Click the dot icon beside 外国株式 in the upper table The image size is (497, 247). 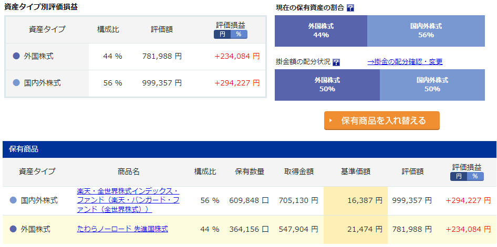tap(16, 56)
